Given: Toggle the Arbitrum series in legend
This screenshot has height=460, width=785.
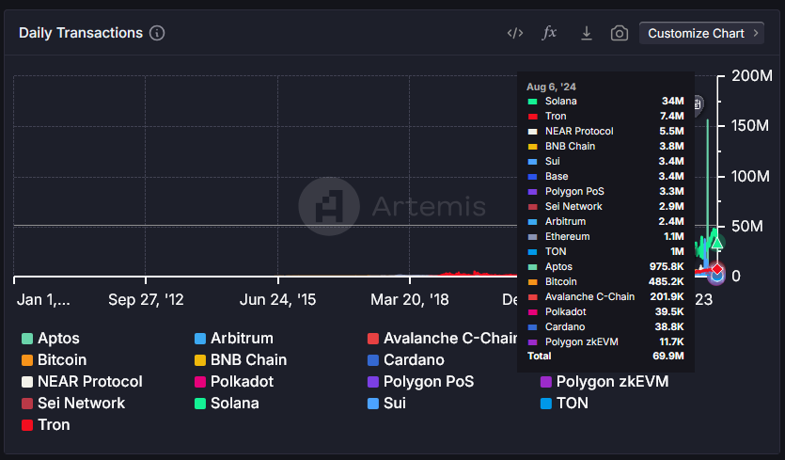Looking at the screenshot, I should 234,339.
